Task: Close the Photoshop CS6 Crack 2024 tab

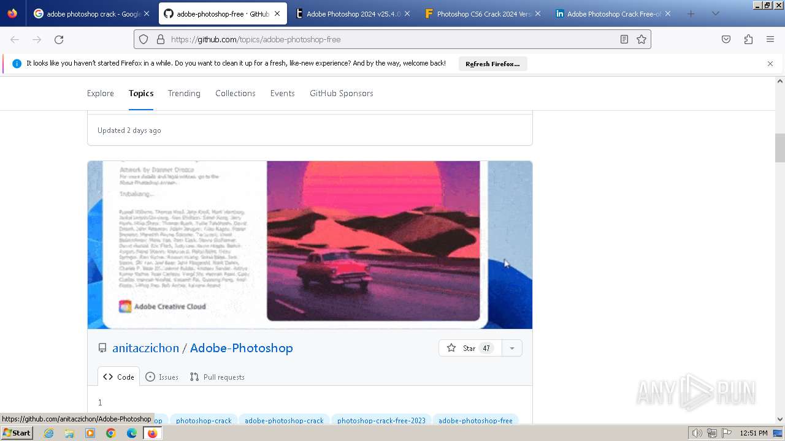Action: (537, 13)
